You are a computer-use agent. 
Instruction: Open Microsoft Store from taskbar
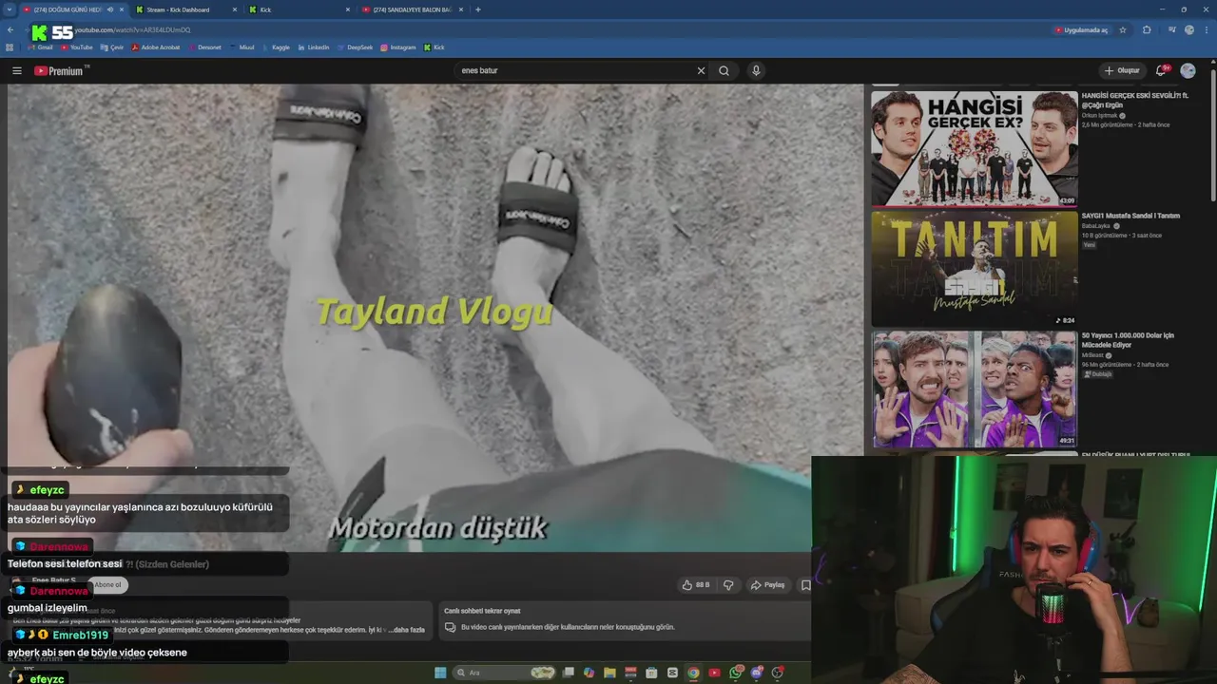[651, 673]
